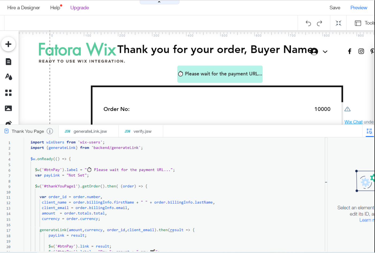This screenshot has width=375, height=253.
Task: Select the order number value 10000
Action: (322, 109)
